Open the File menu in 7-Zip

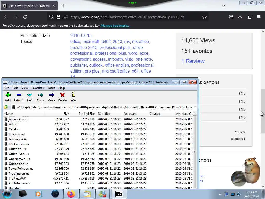7,88
